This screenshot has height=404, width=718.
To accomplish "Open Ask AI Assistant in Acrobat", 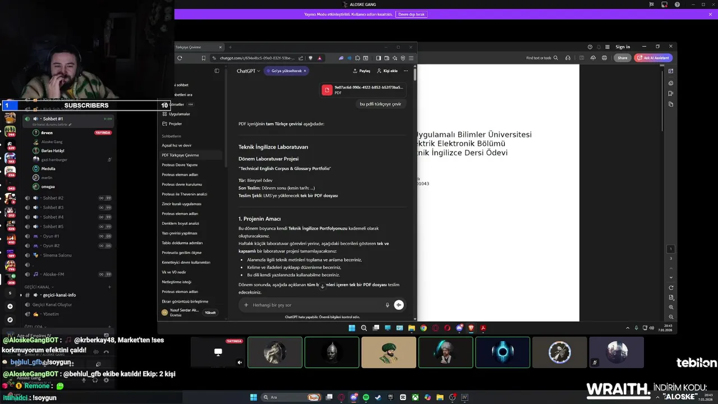I will point(653,58).
